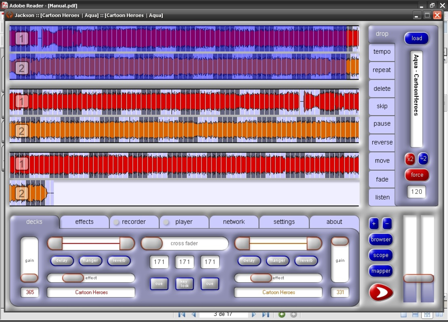448x322 pixels.
Task: Toggle left deck reverb effect
Action: point(119,260)
